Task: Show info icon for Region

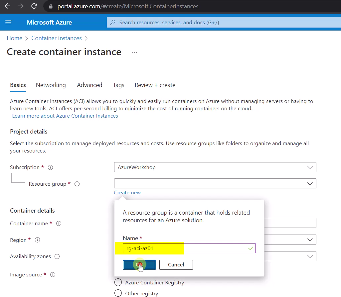Action: pyautogui.click(x=37, y=240)
